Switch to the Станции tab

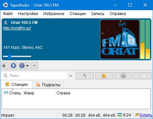pyautogui.click(x=16, y=84)
